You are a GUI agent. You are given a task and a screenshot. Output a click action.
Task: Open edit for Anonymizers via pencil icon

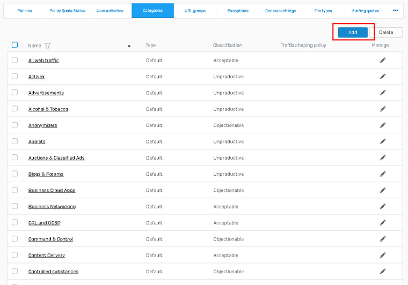coord(383,125)
